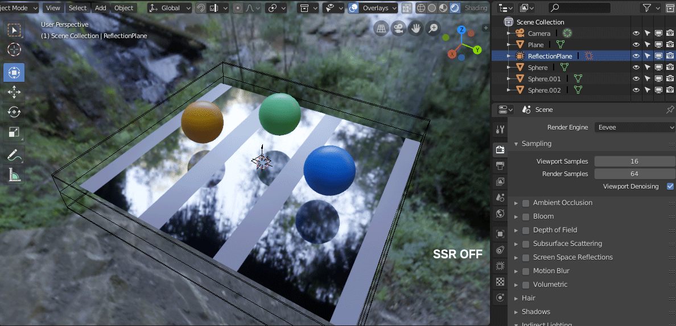This screenshot has width=676, height=326.
Task: Activate the 3D Cursor tool
Action: point(14,49)
